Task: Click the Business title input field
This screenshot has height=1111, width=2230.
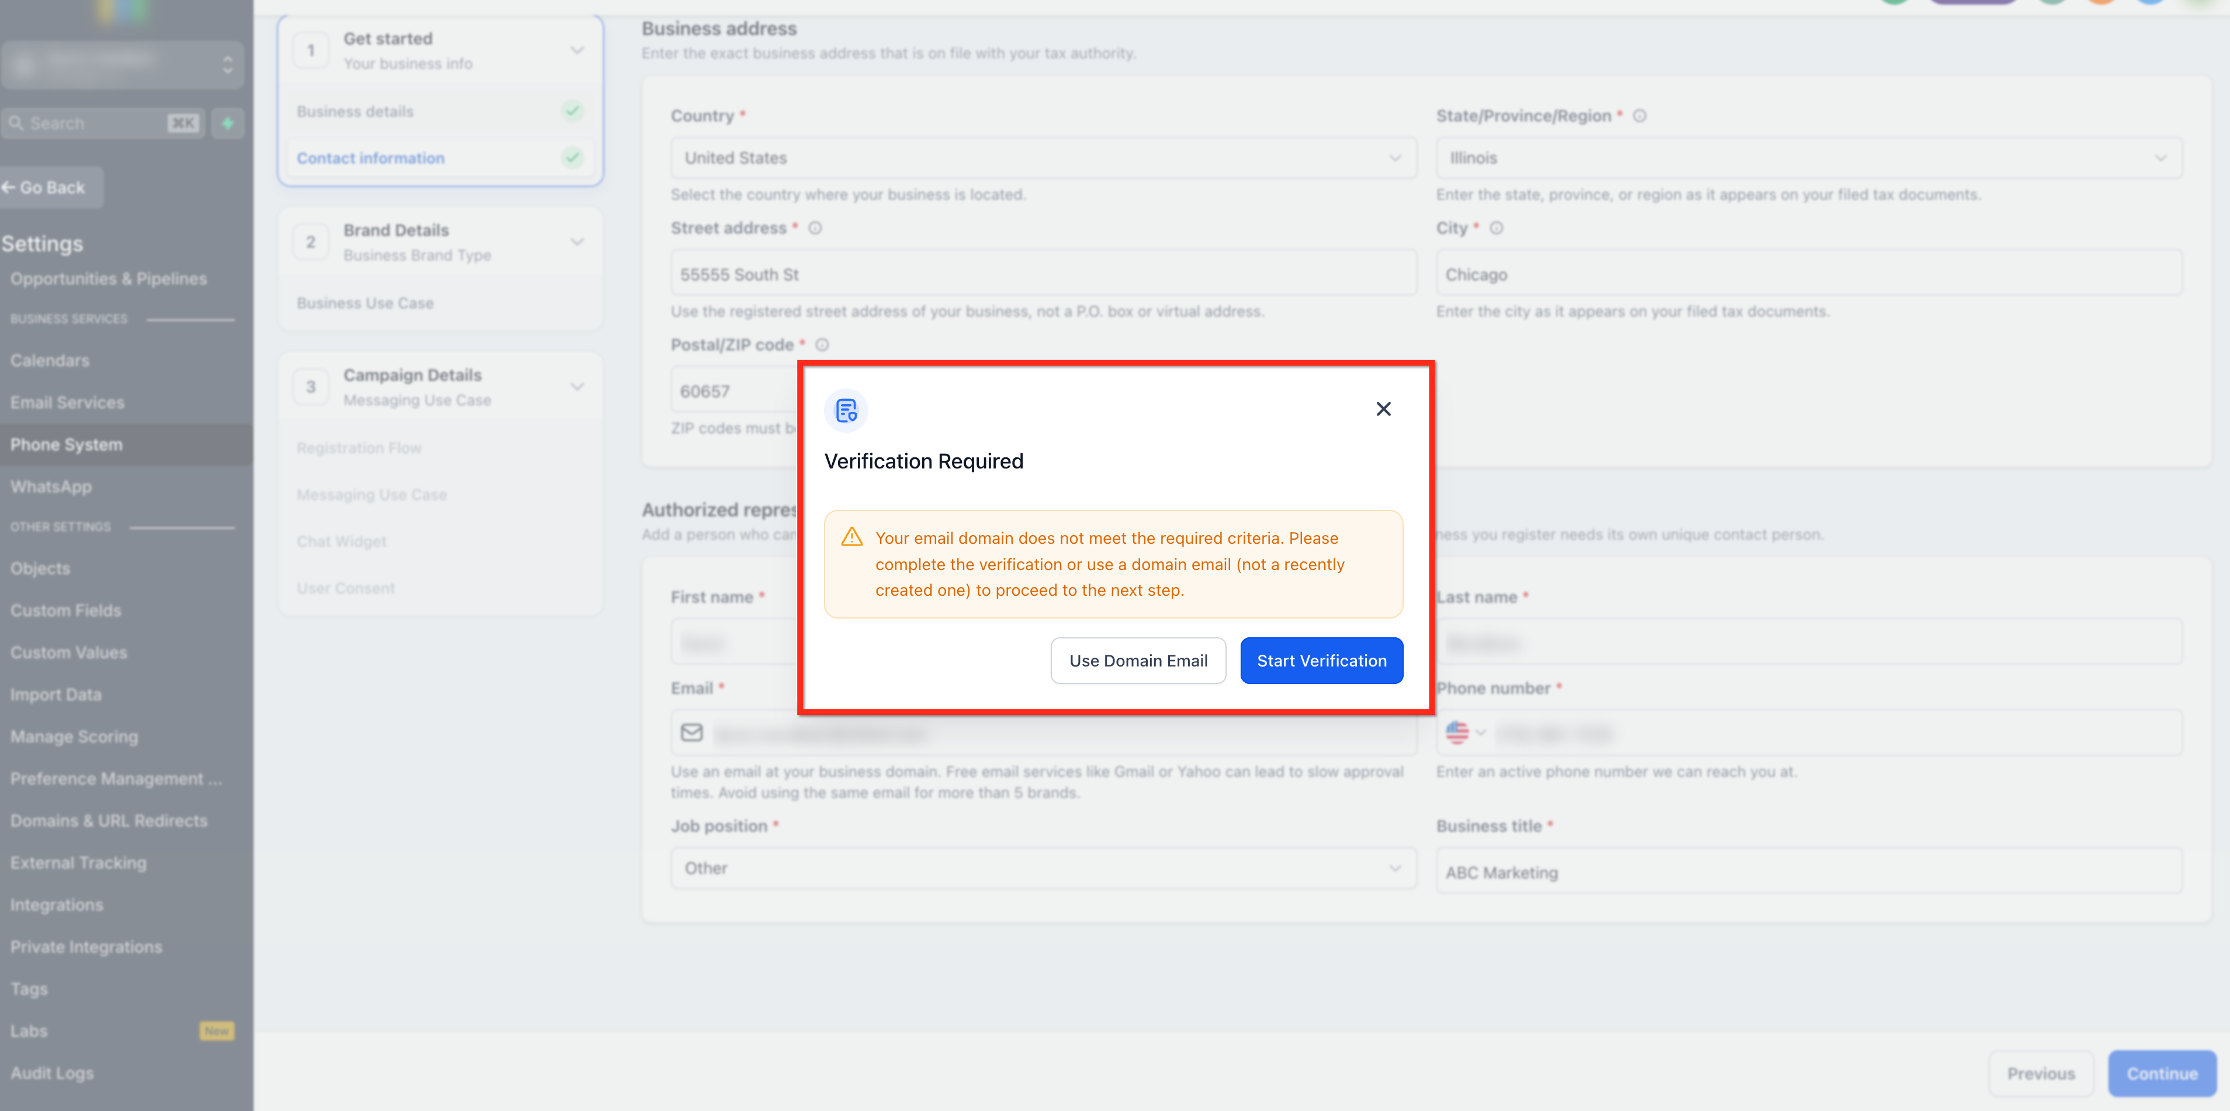Action: (1809, 872)
